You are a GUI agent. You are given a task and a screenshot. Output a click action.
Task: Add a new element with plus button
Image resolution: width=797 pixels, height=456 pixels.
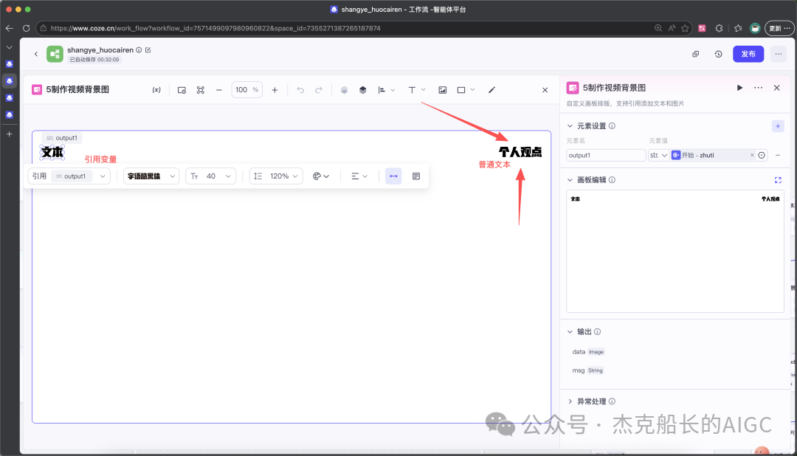[778, 126]
